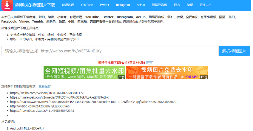Image resolution: width=253 pixels, height=131 pixels.
Task: Select 网易云音乐 in the navigation bar
Action: pyautogui.click(x=159, y=5)
